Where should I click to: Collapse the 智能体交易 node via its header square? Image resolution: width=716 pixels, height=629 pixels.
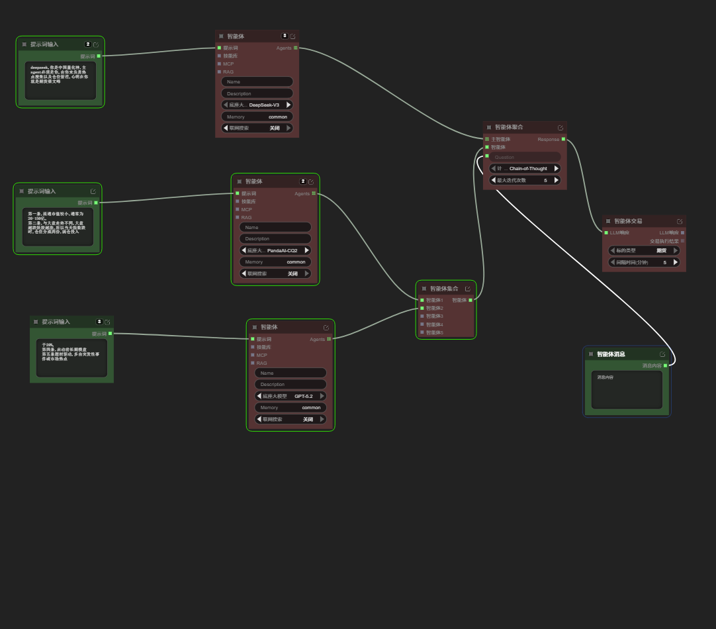click(608, 221)
